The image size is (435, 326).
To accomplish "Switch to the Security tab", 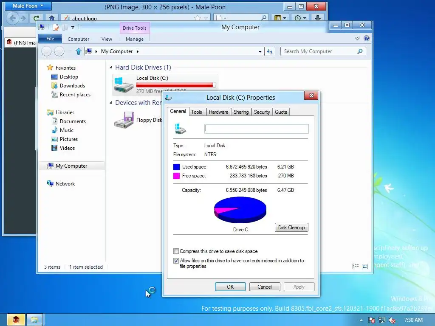I will pos(262,112).
